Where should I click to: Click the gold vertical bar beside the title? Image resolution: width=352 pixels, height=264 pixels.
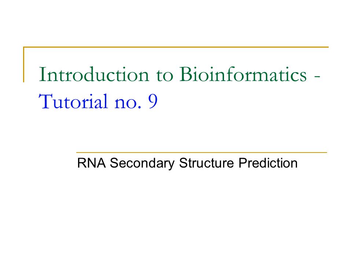click(24, 65)
